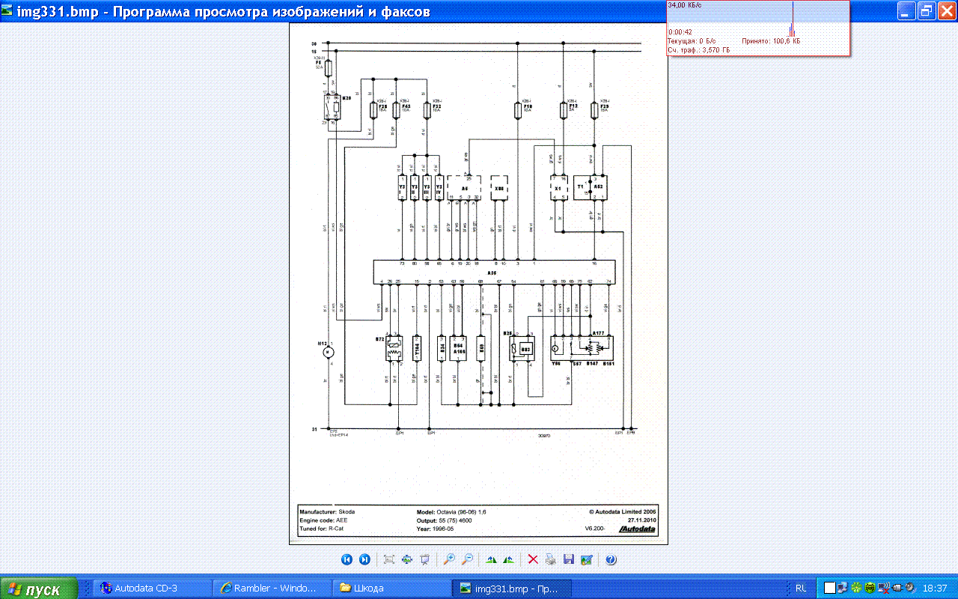Zoom in with the magnifier plus icon
958x599 pixels.
coord(449,559)
